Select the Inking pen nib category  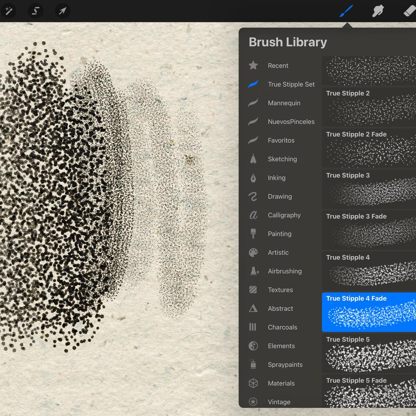coord(276,178)
